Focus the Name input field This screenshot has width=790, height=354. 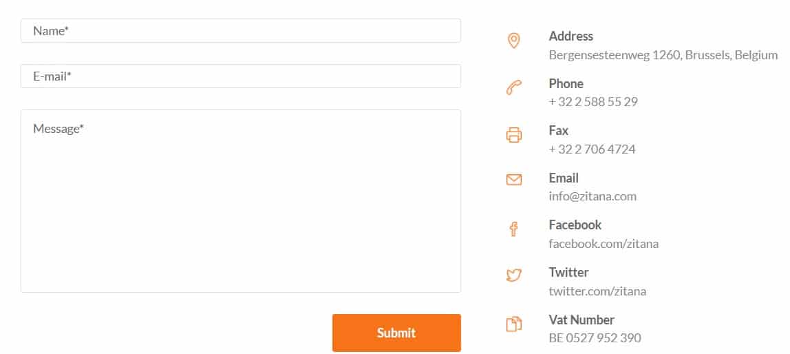click(240, 31)
